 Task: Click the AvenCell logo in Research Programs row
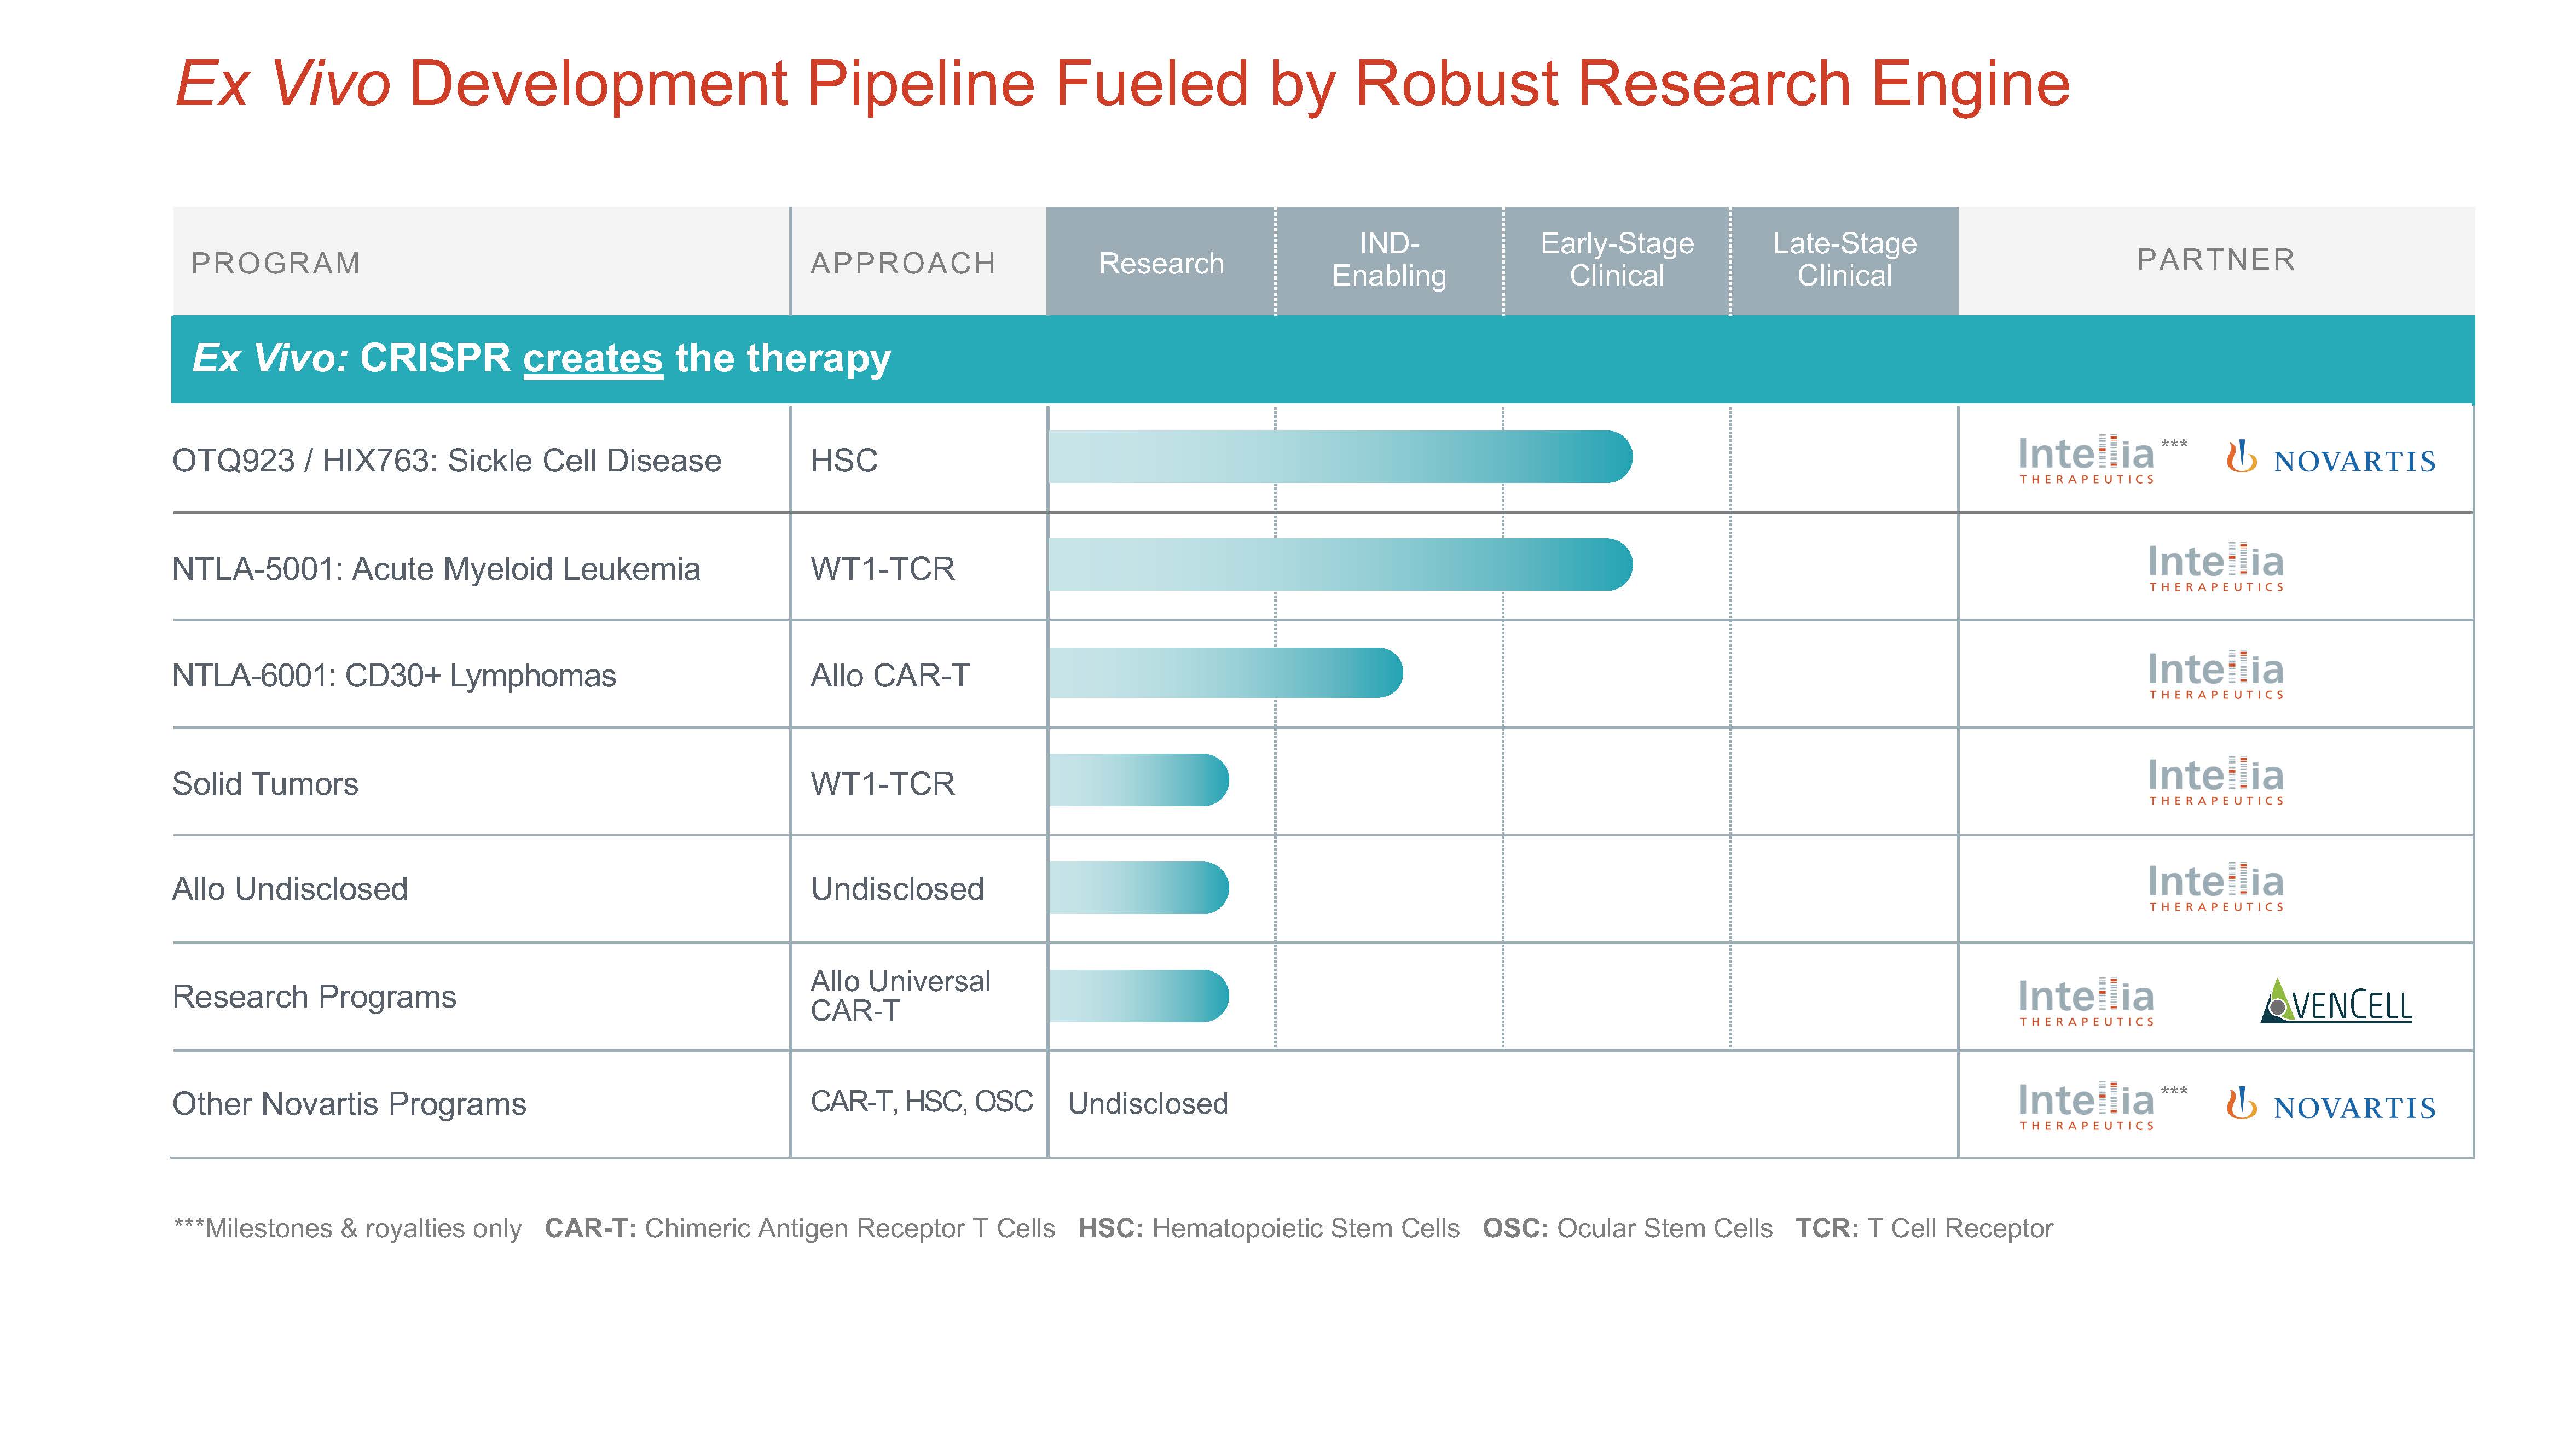point(2336,1002)
